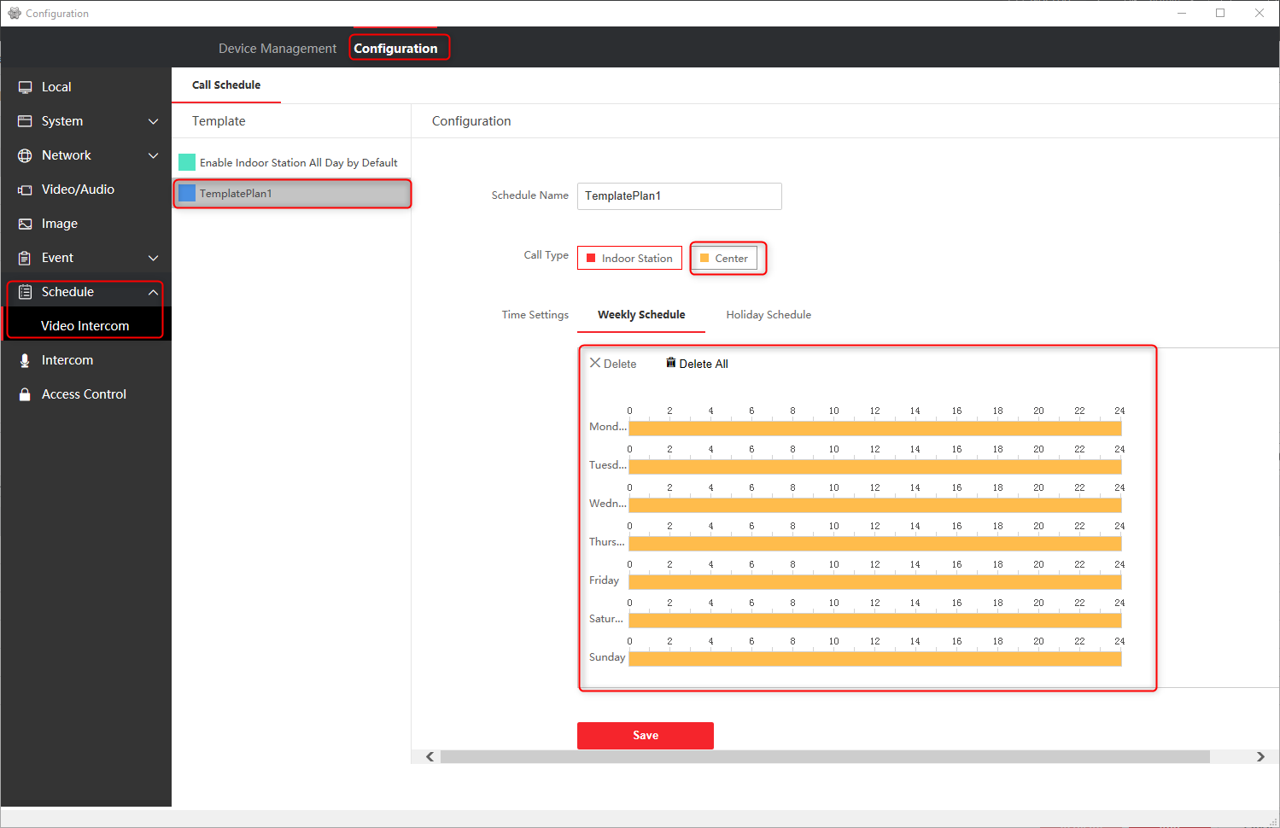Screen dimensions: 1280x828
Task: Click the horizontal scrollbar thumb
Action: [x=825, y=756]
